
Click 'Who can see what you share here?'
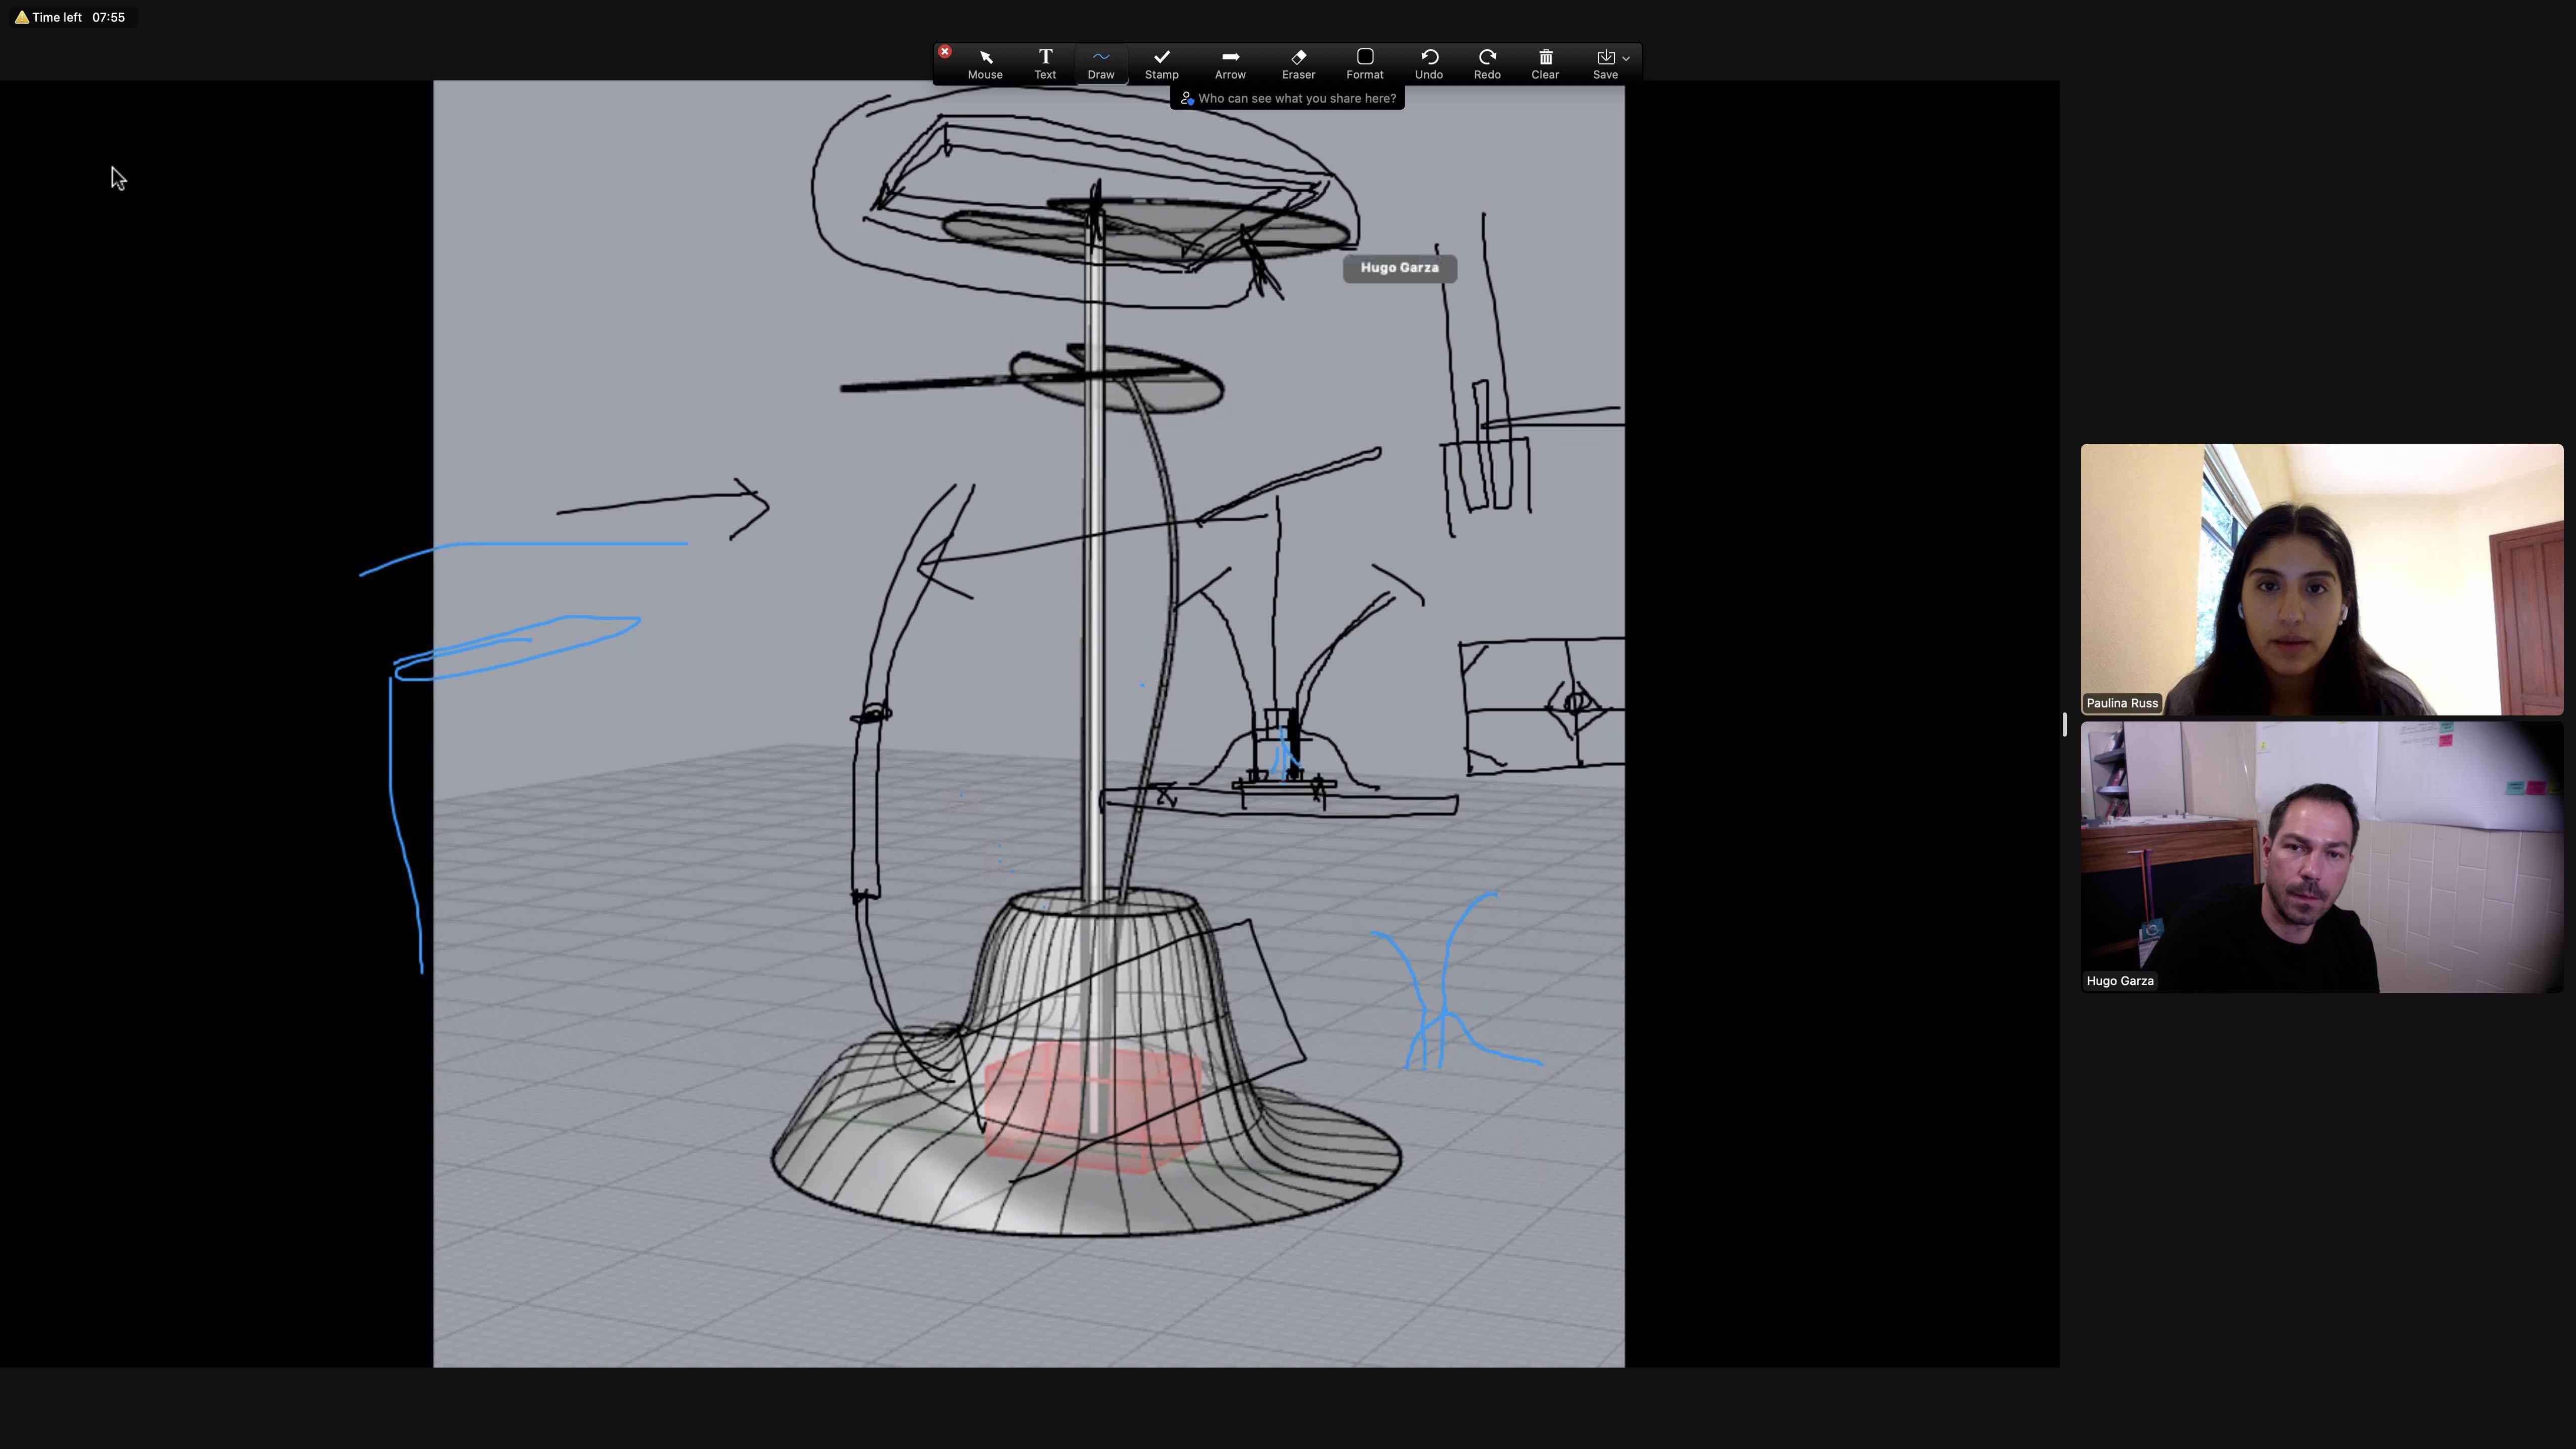tap(1296, 98)
